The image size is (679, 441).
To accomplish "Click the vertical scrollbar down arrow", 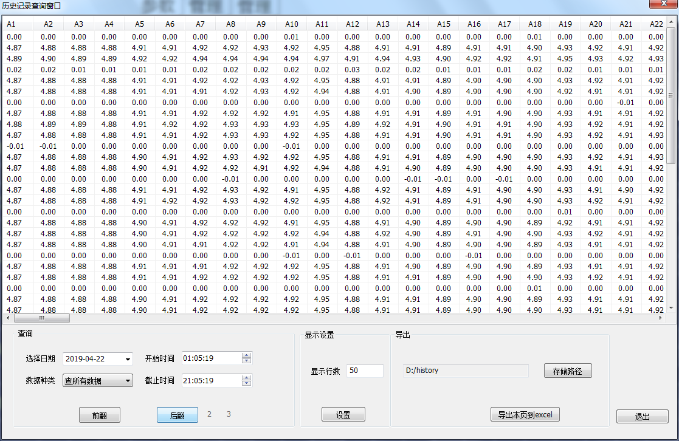I will 670,308.
